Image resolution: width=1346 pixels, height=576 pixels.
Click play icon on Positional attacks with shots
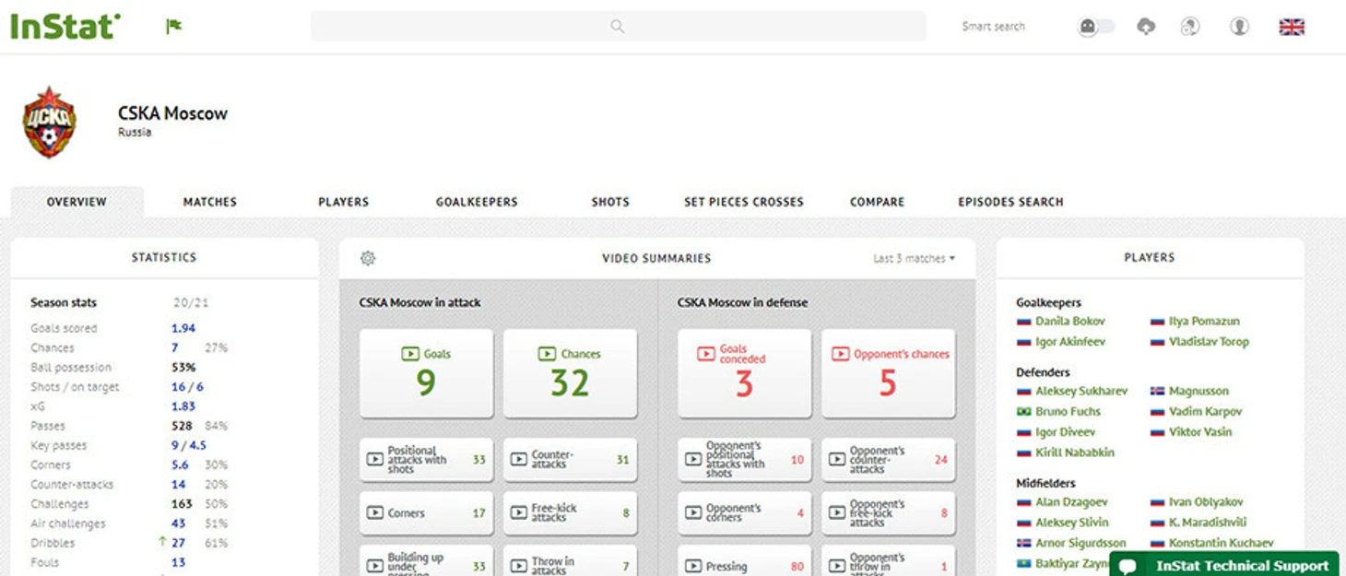375,459
